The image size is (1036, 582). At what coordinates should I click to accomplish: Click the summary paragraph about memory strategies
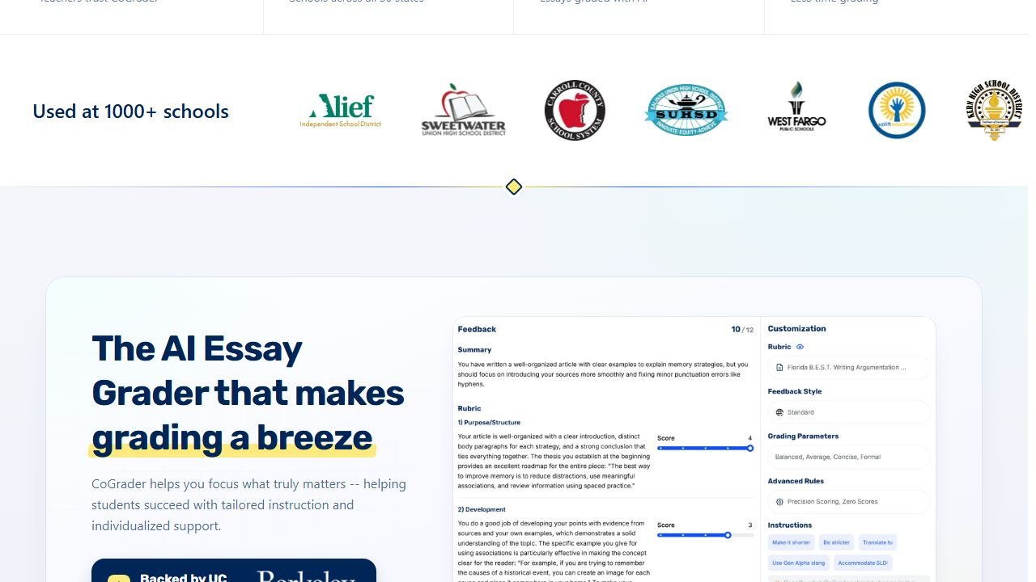[603, 374]
